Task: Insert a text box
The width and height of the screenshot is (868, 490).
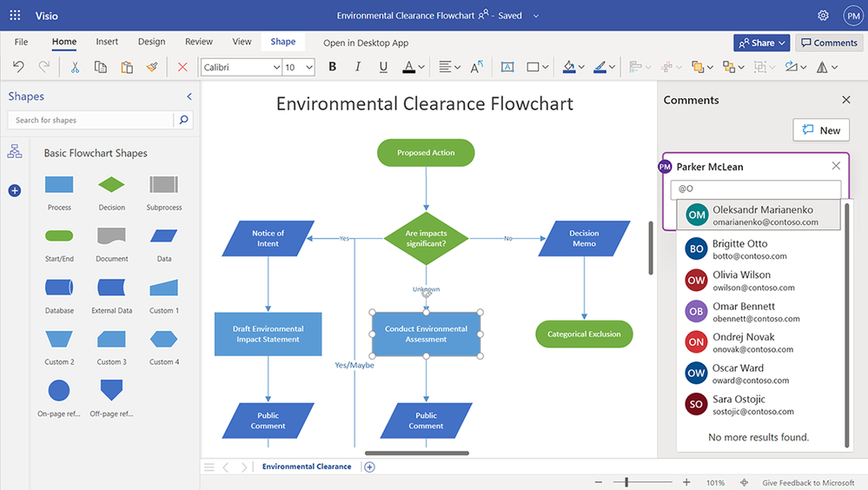Action: tap(507, 67)
